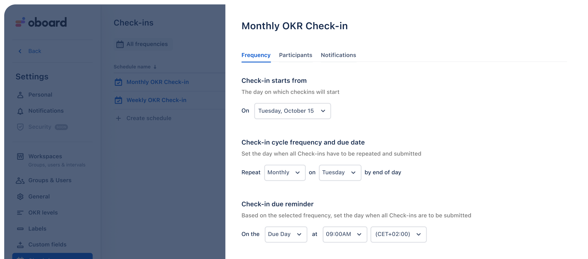Screen dimensions: 588x259
Task: Open the 09:00AM time dropdown
Action: click(345, 234)
